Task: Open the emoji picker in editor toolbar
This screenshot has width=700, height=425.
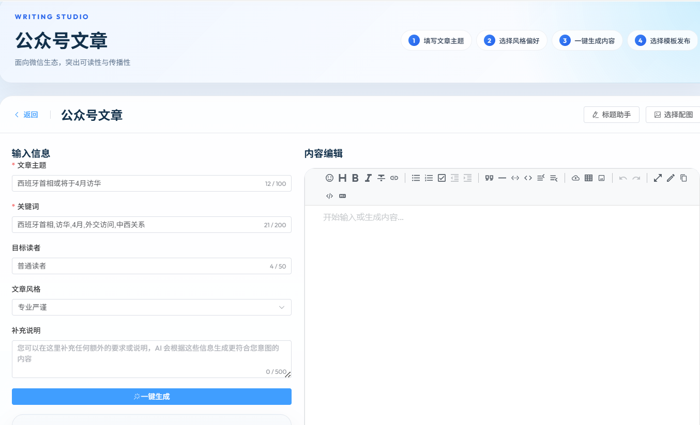Action: (x=329, y=178)
